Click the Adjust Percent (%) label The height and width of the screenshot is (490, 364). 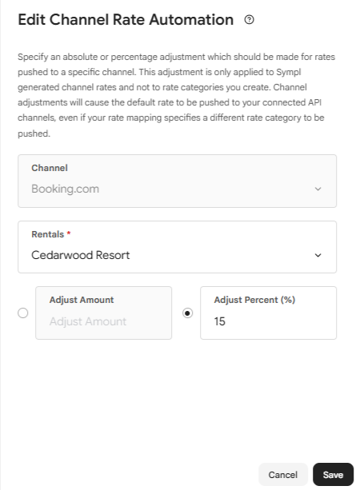[x=254, y=300]
